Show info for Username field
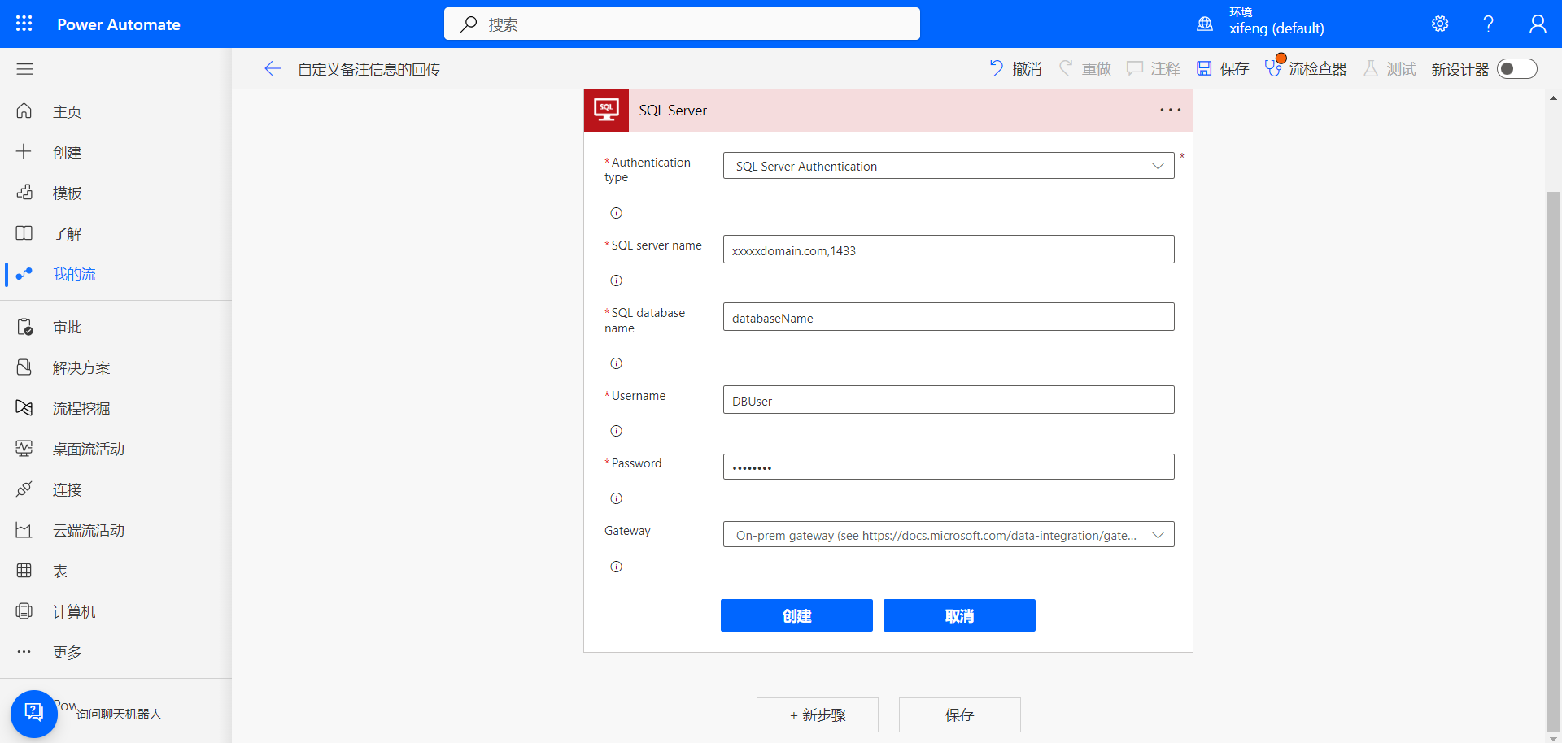 pyautogui.click(x=616, y=431)
